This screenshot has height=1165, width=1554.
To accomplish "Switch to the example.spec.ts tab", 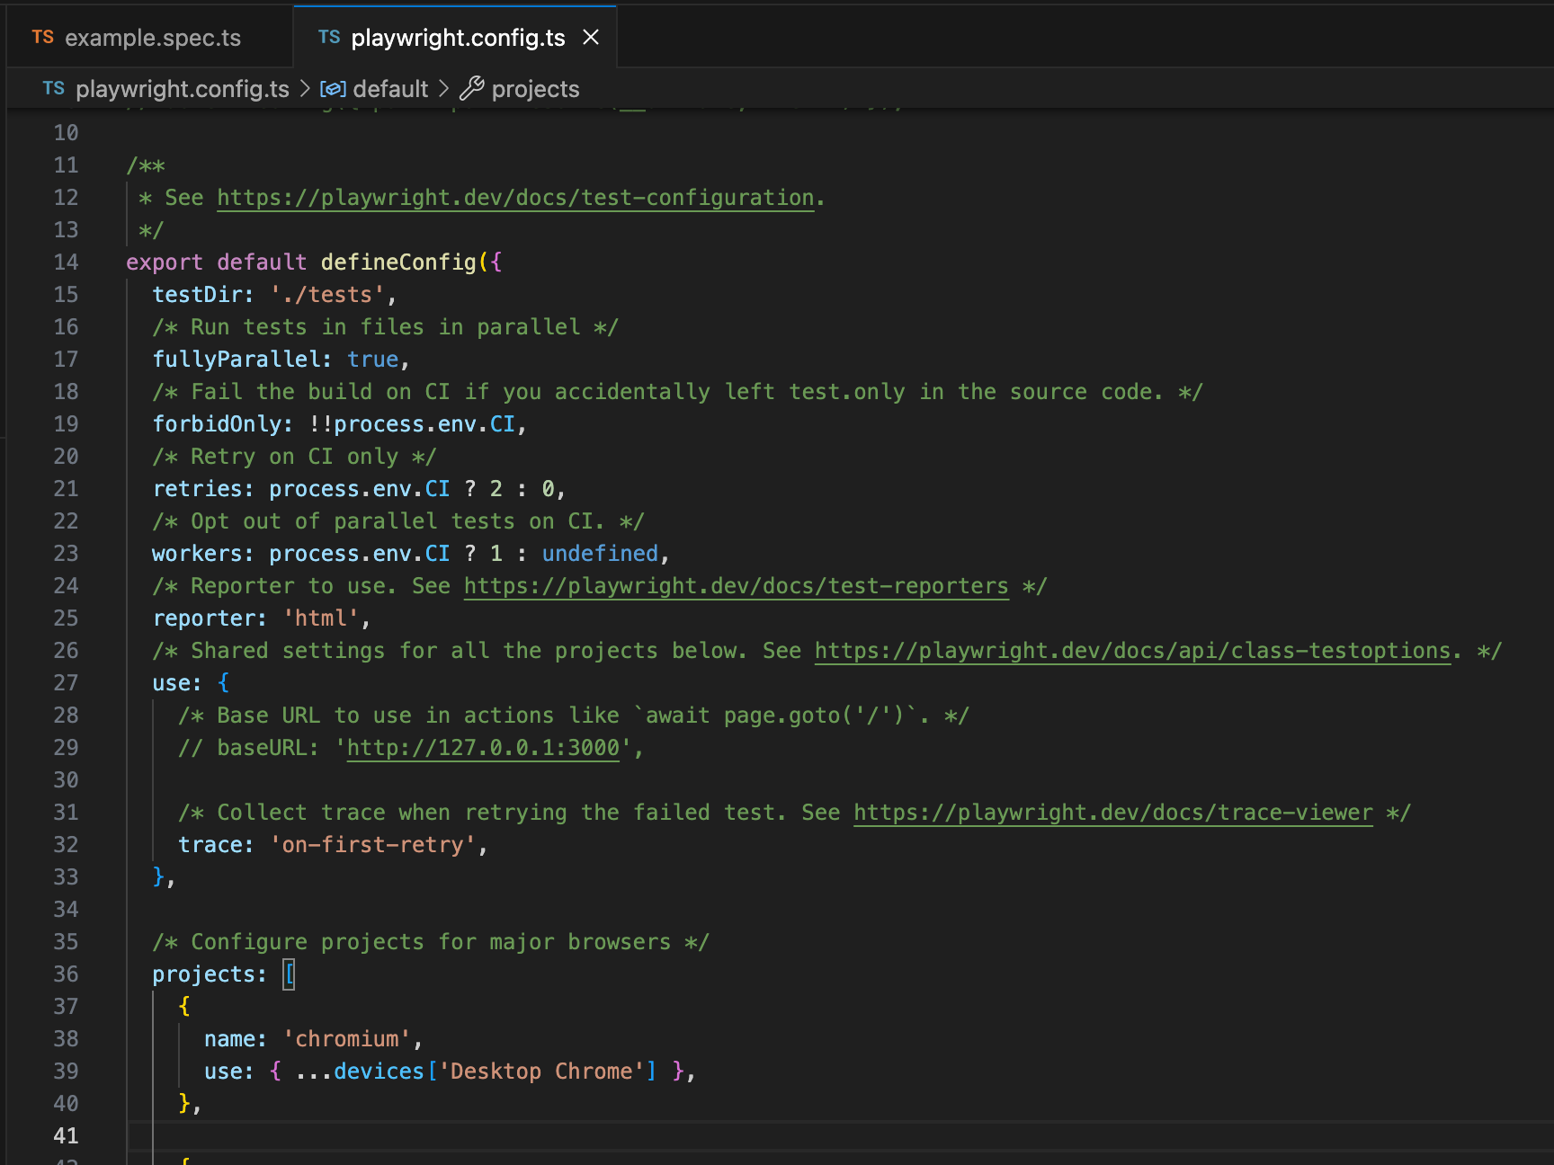I will click(153, 38).
